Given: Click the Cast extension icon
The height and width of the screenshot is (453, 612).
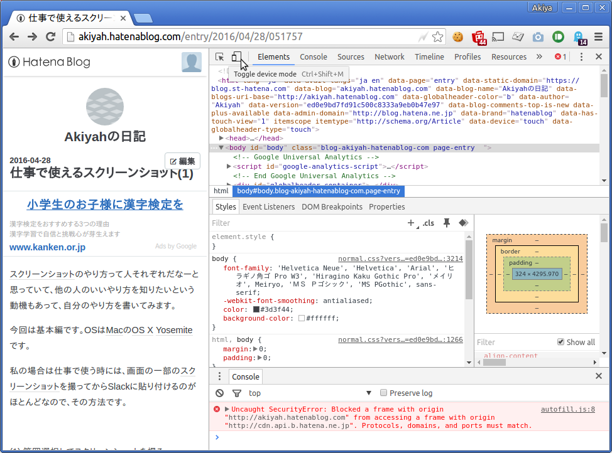Looking at the screenshot, I should 498,36.
